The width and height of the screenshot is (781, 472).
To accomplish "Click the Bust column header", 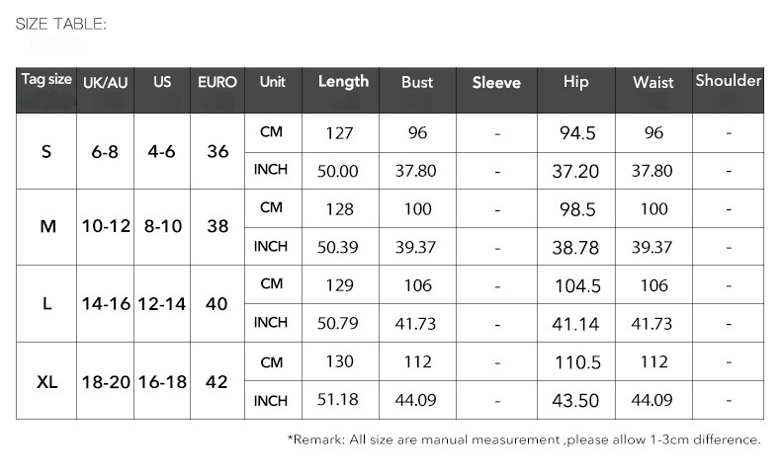I will [416, 82].
